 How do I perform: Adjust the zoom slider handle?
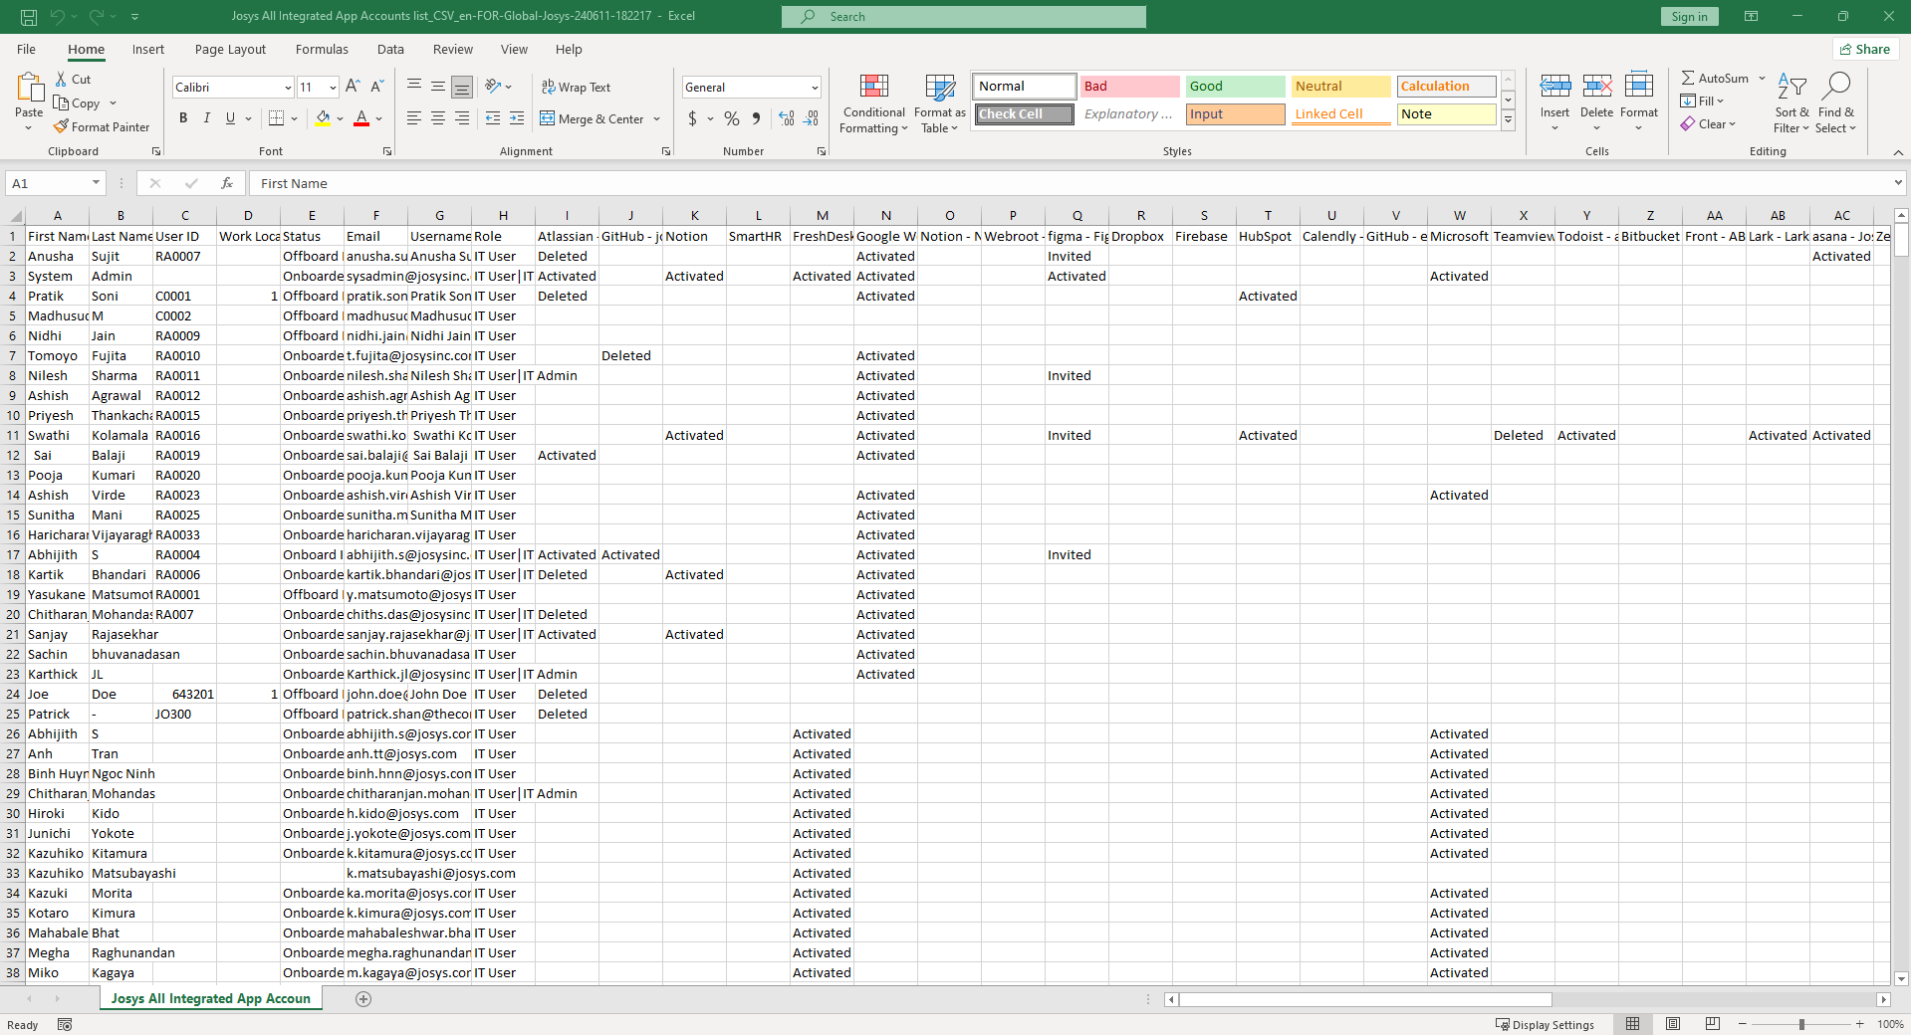[1801, 1024]
